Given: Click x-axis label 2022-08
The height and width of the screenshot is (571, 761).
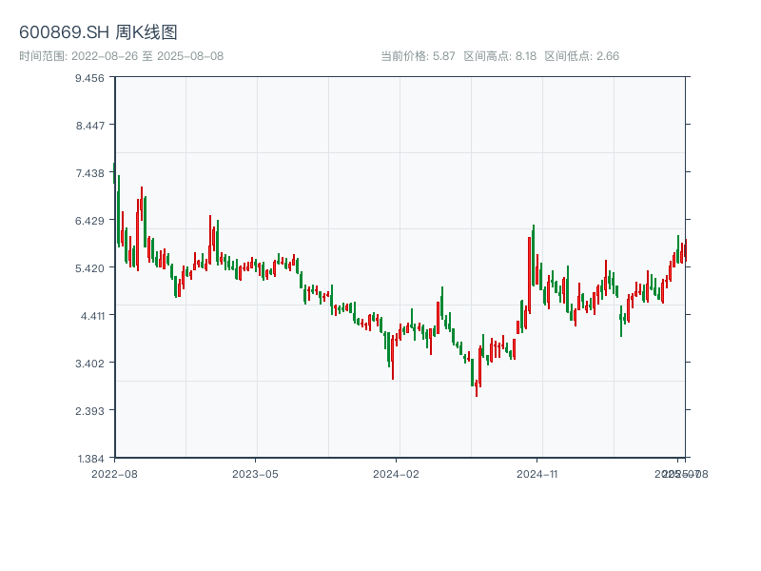Looking at the screenshot, I should click(x=114, y=474).
